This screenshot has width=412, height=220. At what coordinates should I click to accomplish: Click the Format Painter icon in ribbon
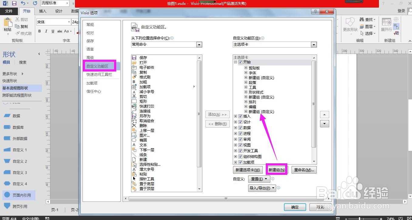click(x=17, y=33)
